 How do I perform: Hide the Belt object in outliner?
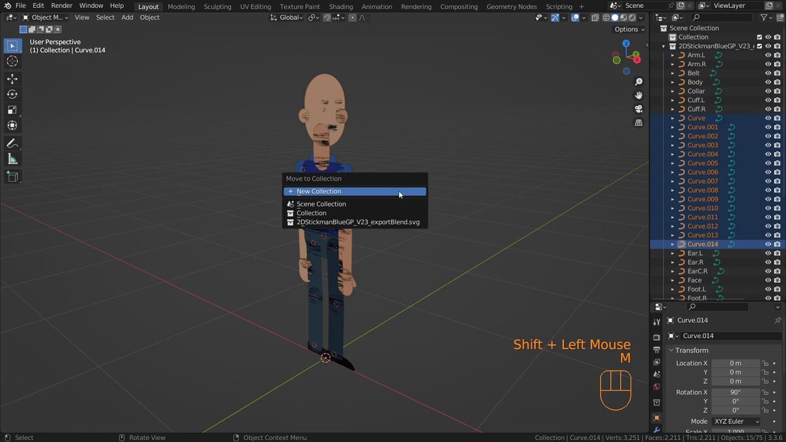coord(768,73)
